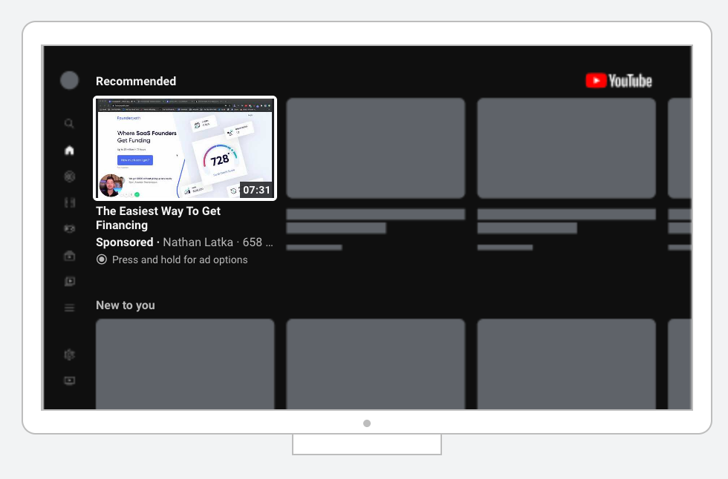Click the 07:31 duration badge
Image resolution: width=728 pixels, height=479 pixels.
click(256, 190)
